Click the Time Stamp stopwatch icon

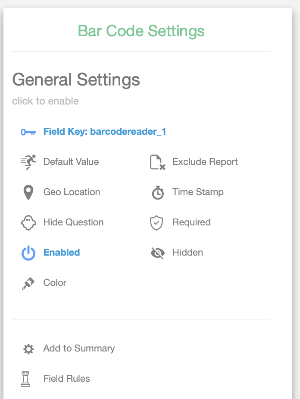[x=158, y=193]
